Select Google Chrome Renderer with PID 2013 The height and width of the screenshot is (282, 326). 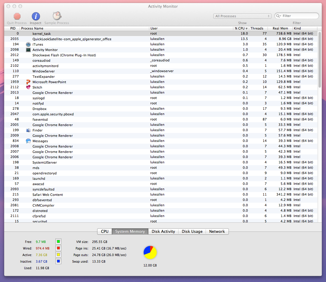pyautogui.click(x=161, y=92)
